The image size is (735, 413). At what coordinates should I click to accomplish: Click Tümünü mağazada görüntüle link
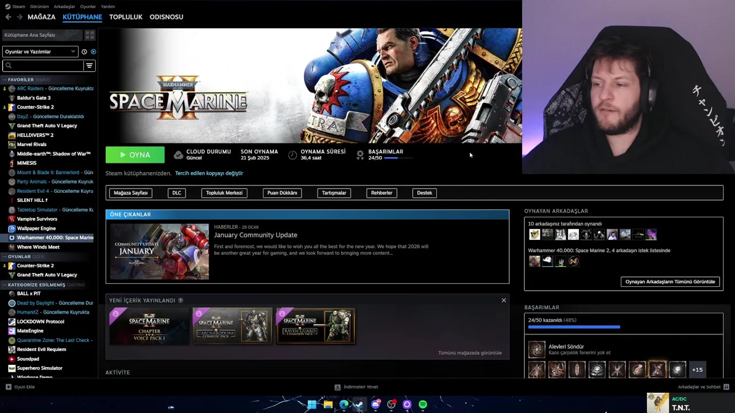click(470, 353)
